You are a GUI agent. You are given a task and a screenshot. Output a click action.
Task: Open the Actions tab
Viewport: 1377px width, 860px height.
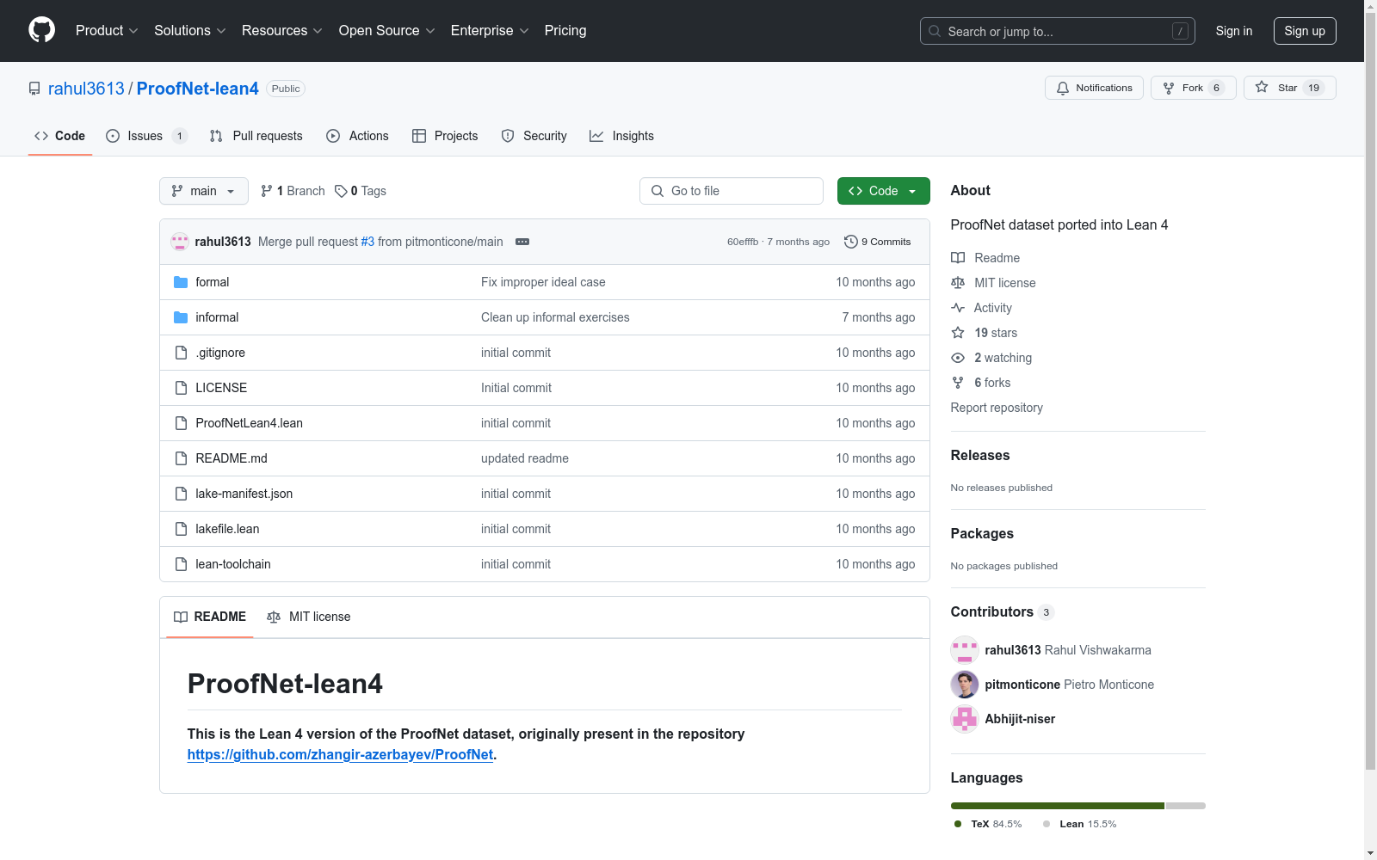click(x=358, y=136)
